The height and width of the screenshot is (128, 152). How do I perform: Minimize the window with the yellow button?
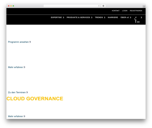click(11, 6)
